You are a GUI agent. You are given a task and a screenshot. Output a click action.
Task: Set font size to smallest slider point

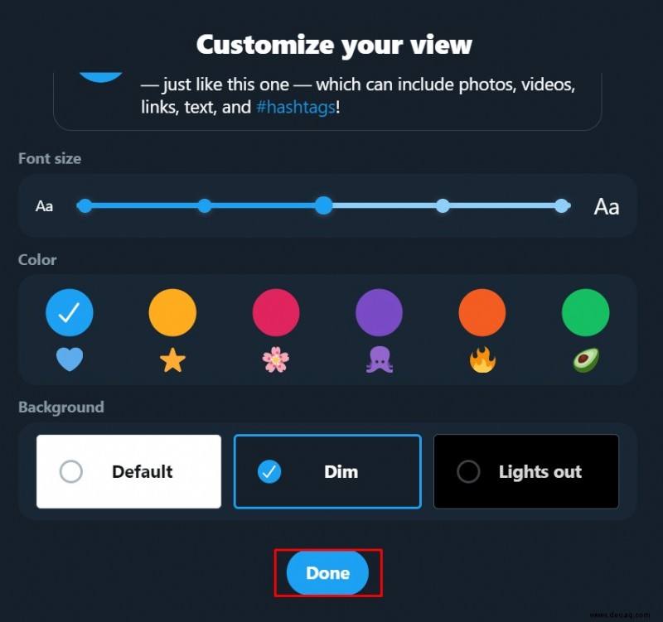pyautogui.click(x=85, y=205)
